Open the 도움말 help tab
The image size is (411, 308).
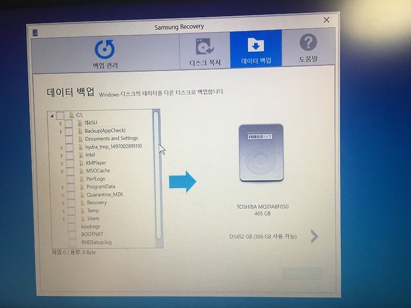tap(308, 48)
